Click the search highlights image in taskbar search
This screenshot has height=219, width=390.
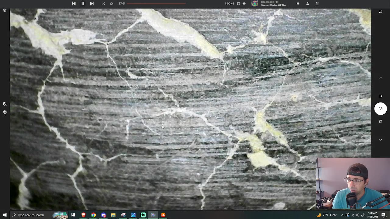pos(60,215)
